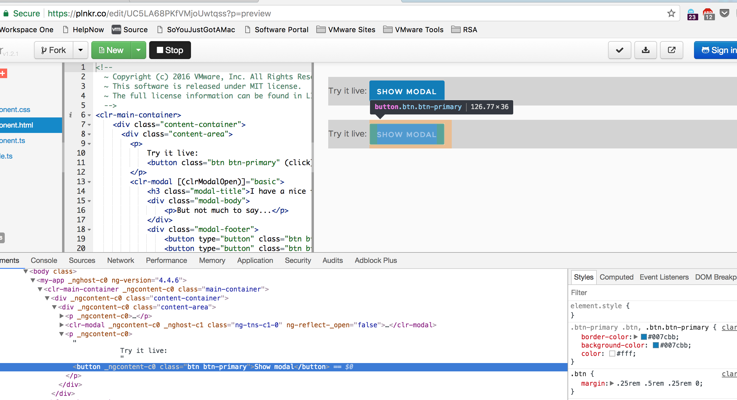This screenshot has height=400, width=737.
Task: Switch to the Console tab in DevTools
Action: pyautogui.click(x=44, y=260)
